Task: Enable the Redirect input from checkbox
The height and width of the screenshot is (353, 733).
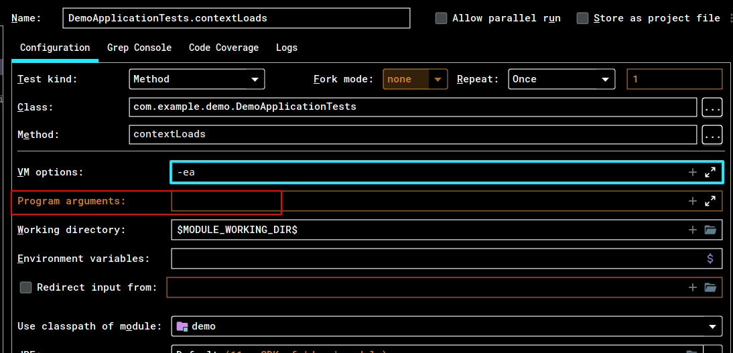Action: 25,287
